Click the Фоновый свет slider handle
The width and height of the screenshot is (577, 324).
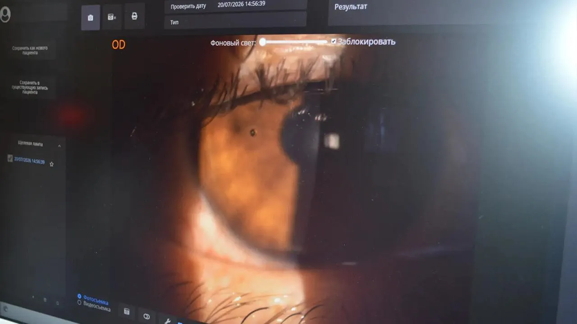tap(262, 42)
